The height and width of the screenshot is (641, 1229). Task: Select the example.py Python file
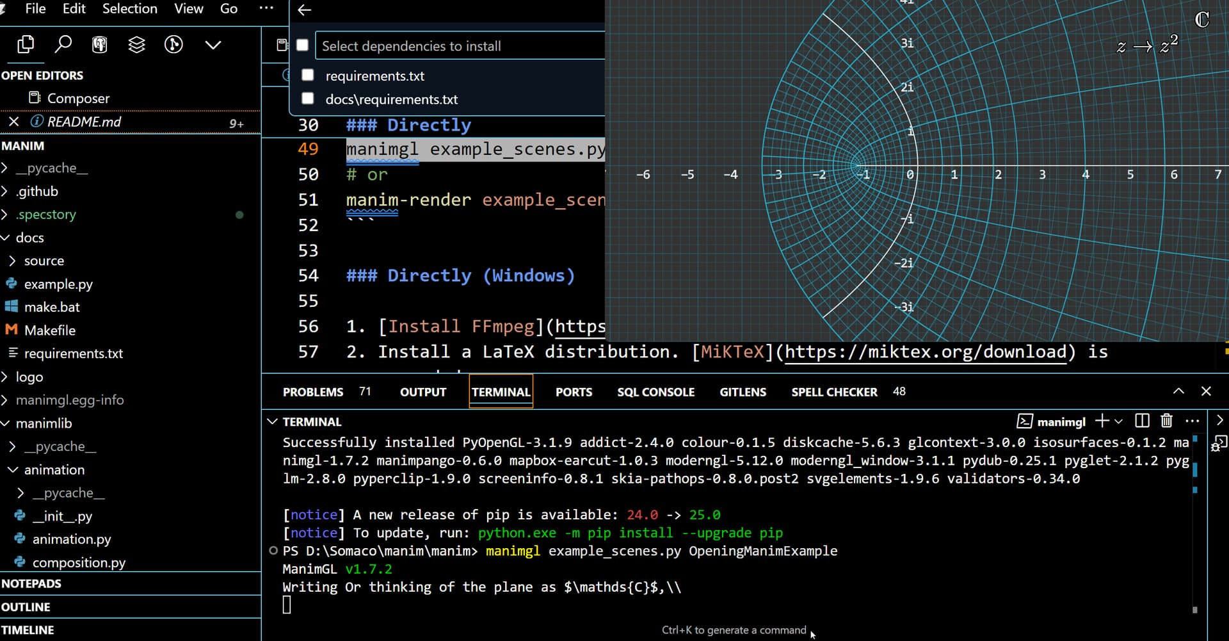point(58,284)
